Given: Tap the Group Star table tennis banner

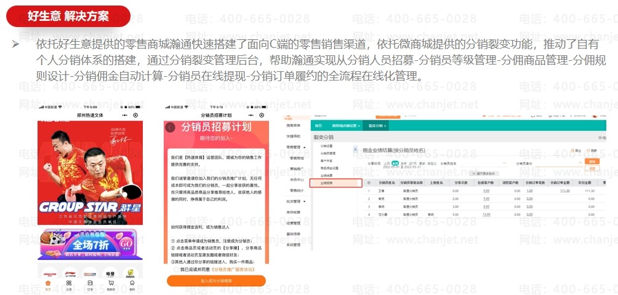Looking at the screenshot, I should tap(90, 173).
